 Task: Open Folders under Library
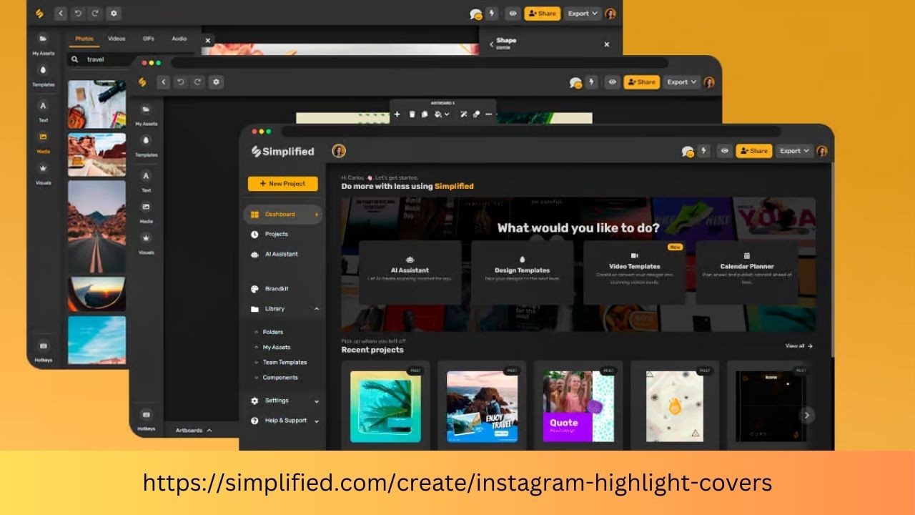point(272,332)
